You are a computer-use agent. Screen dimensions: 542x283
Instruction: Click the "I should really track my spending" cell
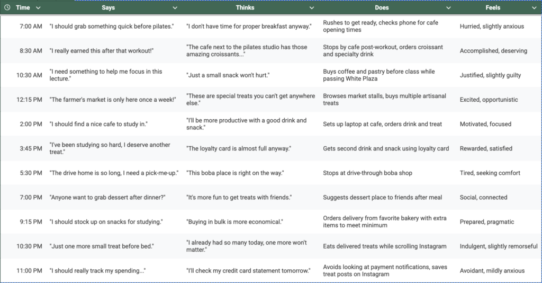click(97, 271)
